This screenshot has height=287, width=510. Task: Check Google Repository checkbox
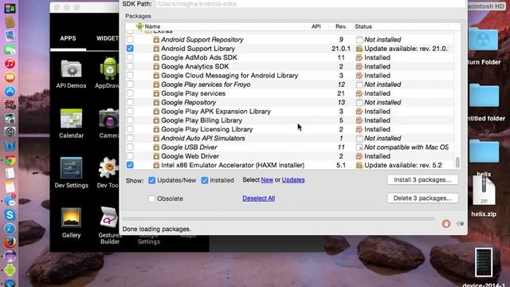130,102
